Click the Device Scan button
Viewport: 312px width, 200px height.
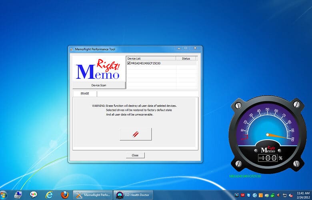click(99, 85)
